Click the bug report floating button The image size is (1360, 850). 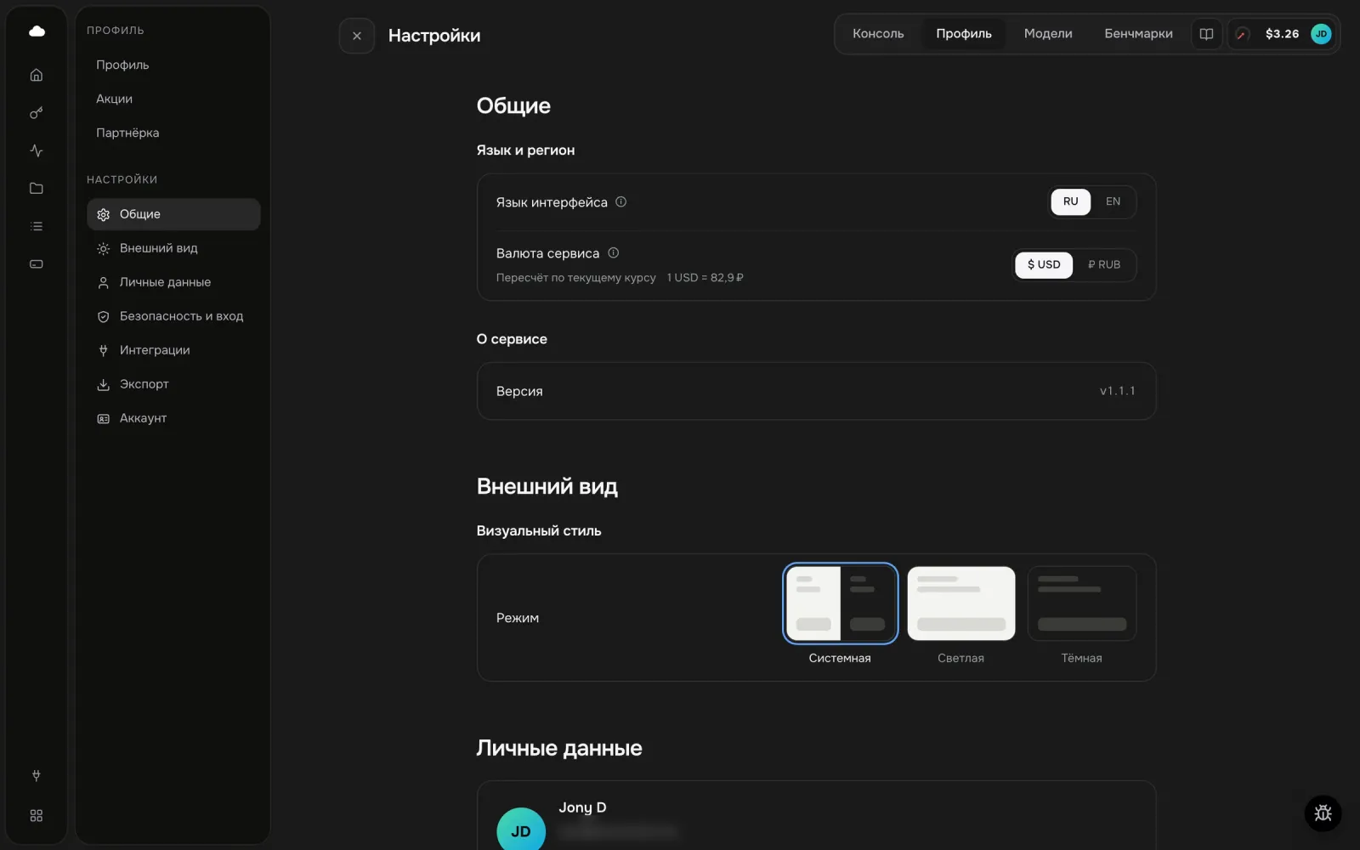coord(1323,813)
